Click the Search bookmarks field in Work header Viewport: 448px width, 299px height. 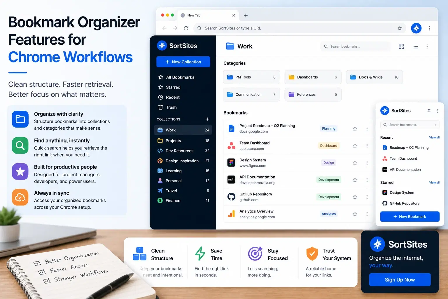pyautogui.click(x=356, y=46)
